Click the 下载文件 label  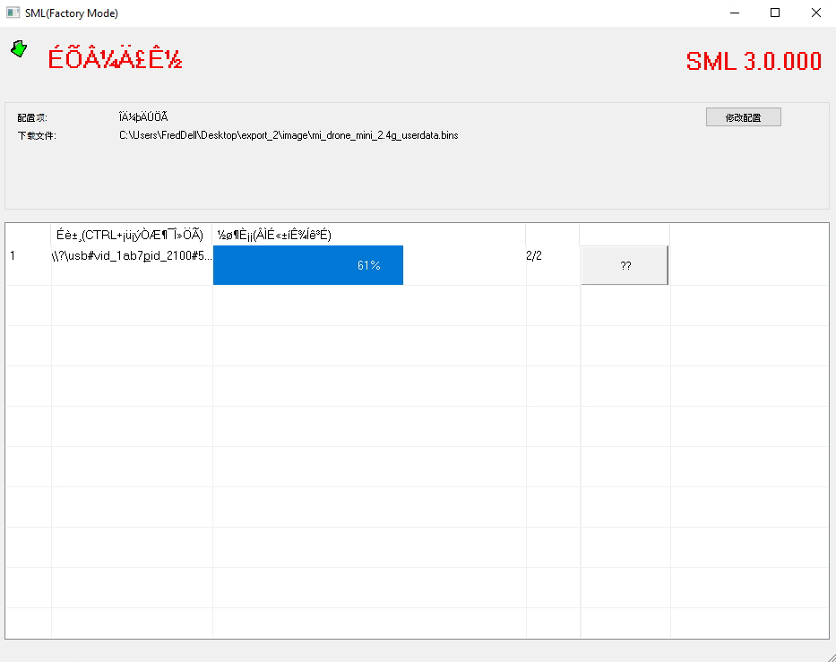point(36,136)
